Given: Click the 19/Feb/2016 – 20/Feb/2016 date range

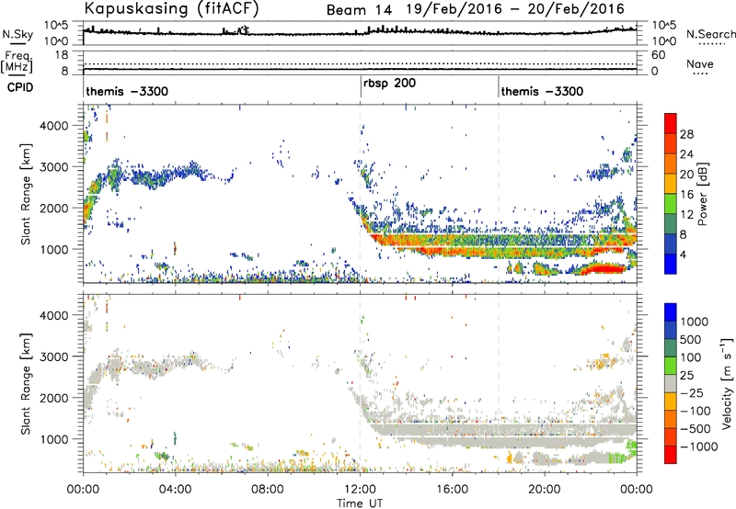Looking at the screenshot, I should [x=515, y=9].
